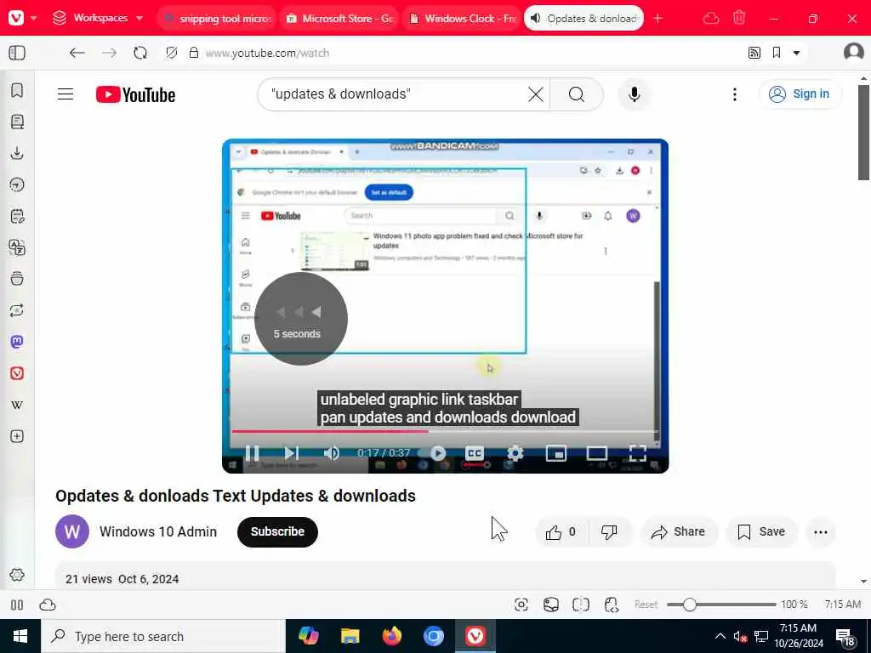
Task: Like this video
Action: (x=561, y=532)
